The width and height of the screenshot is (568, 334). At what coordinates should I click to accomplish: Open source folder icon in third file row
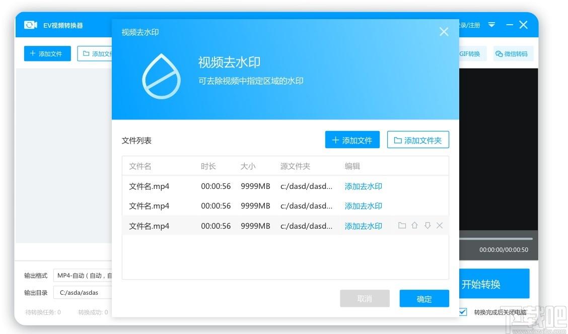(402, 226)
